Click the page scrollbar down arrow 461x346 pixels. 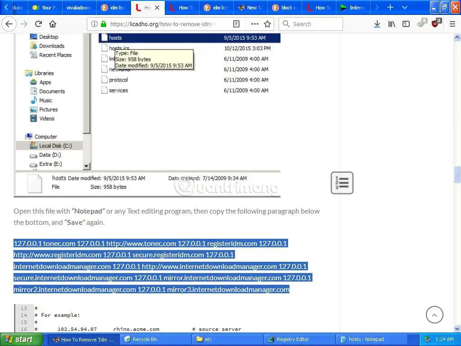point(457,328)
